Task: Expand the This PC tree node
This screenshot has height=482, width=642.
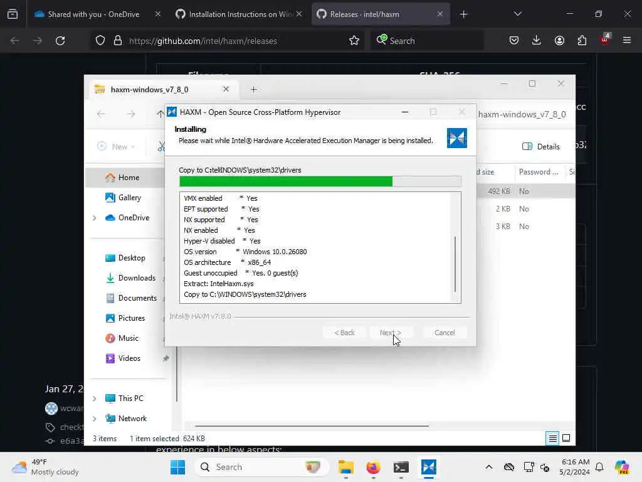Action: coord(94,399)
